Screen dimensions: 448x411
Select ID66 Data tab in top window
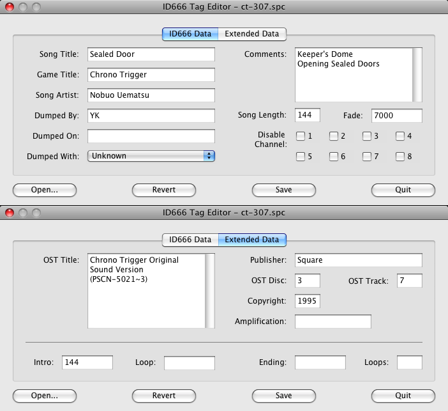tap(190, 34)
